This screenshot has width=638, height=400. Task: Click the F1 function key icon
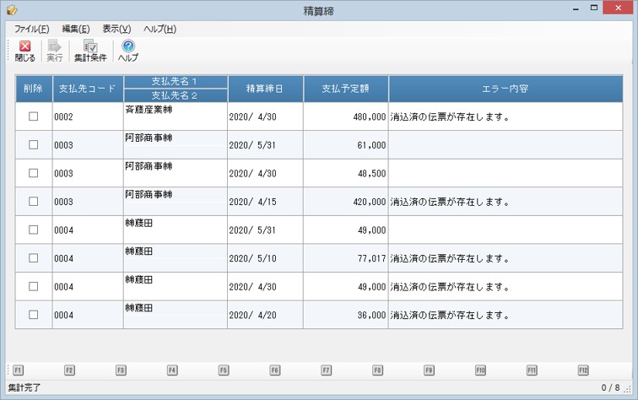pos(18,370)
